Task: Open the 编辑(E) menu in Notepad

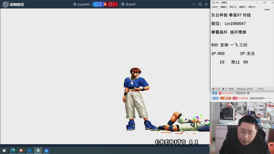Action: click(224, 7)
